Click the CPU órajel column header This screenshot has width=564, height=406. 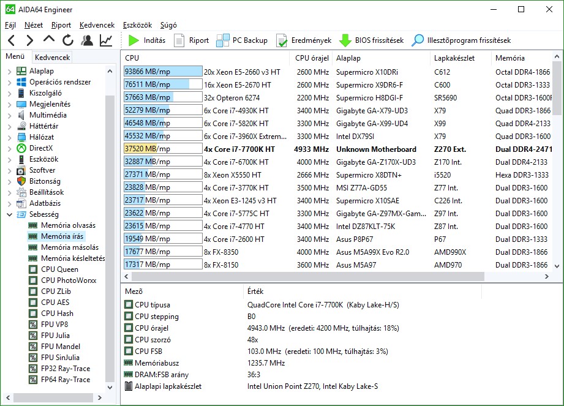(312, 58)
